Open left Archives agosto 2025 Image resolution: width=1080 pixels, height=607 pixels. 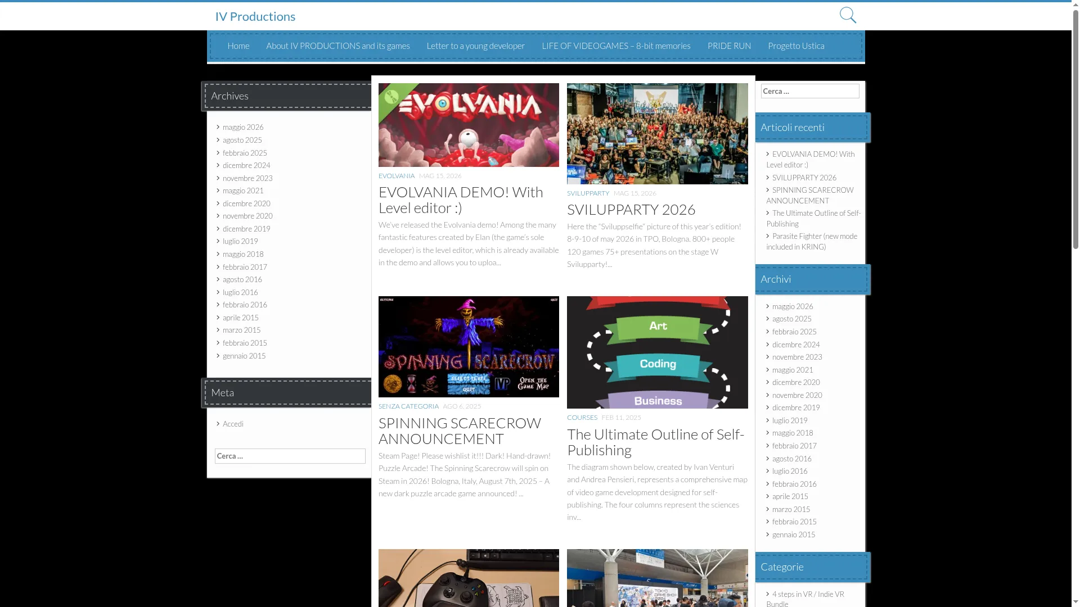click(x=242, y=140)
